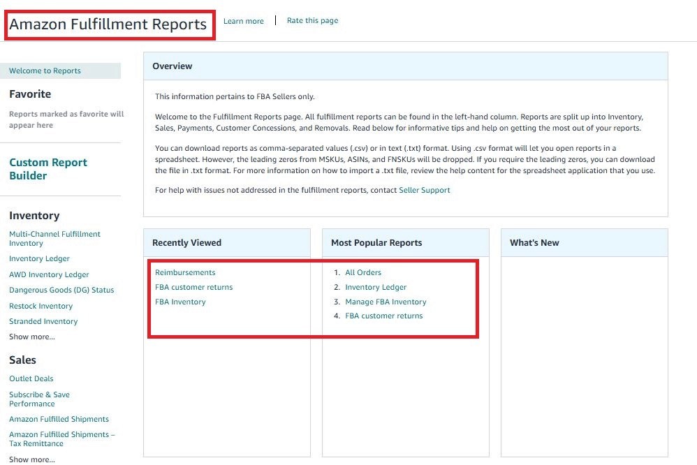Open the Stranded Inventory report

[43, 321]
